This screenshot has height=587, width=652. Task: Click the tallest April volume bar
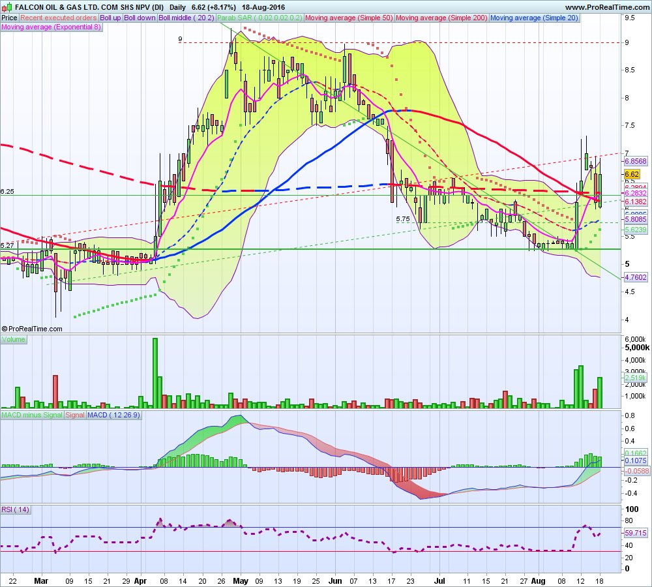click(x=155, y=373)
